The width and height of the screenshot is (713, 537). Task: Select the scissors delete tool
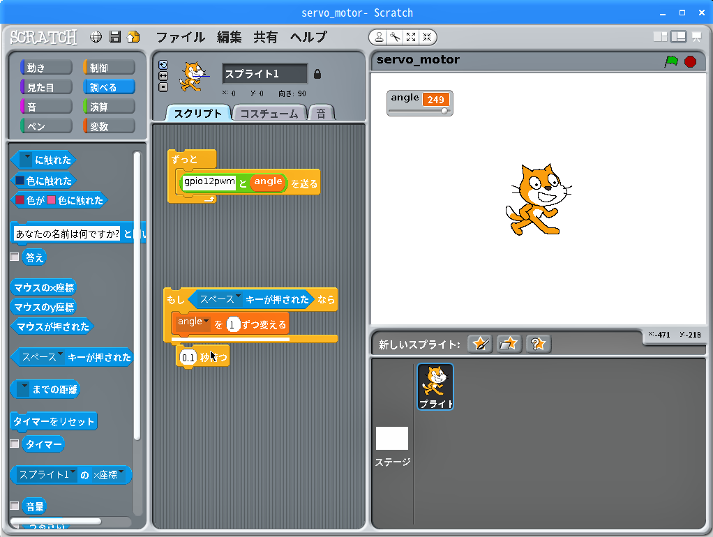[395, 37]
